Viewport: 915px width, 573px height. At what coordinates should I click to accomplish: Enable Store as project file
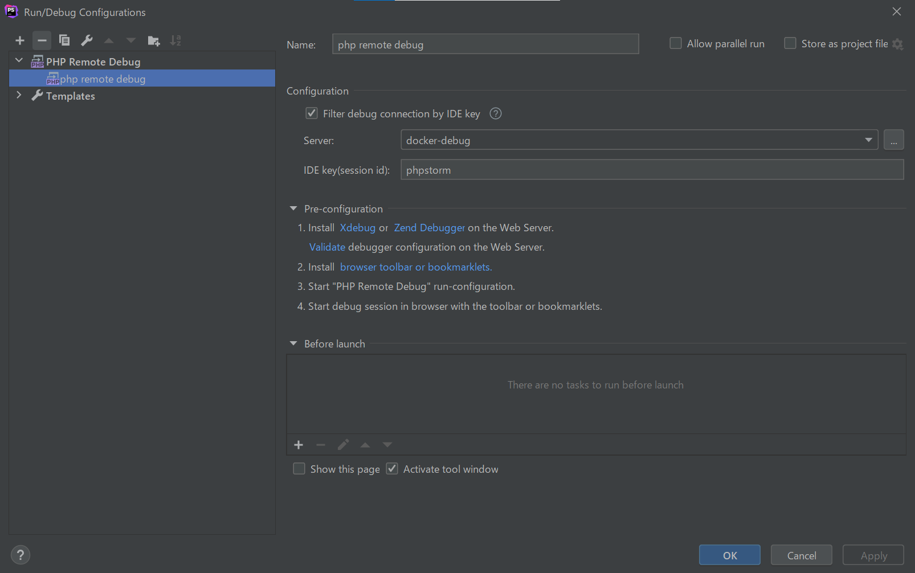(790, 43)
